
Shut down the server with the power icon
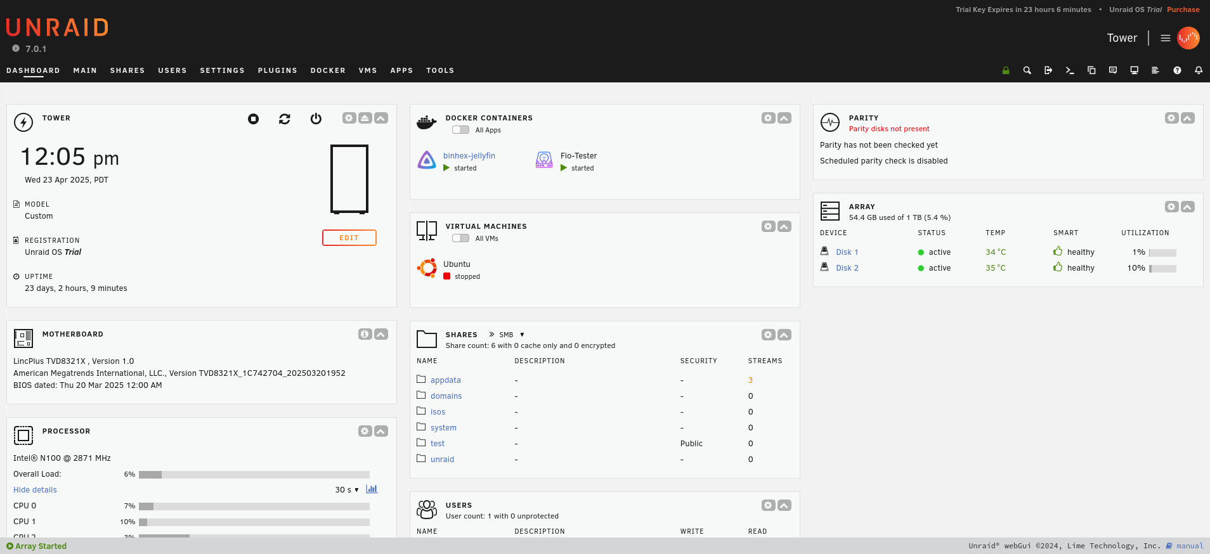coord(316,119)
